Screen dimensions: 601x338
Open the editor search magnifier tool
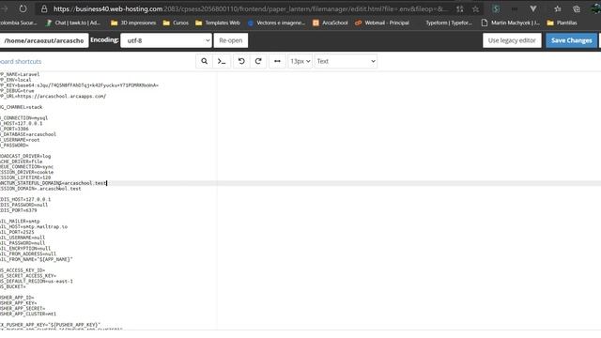205,61
